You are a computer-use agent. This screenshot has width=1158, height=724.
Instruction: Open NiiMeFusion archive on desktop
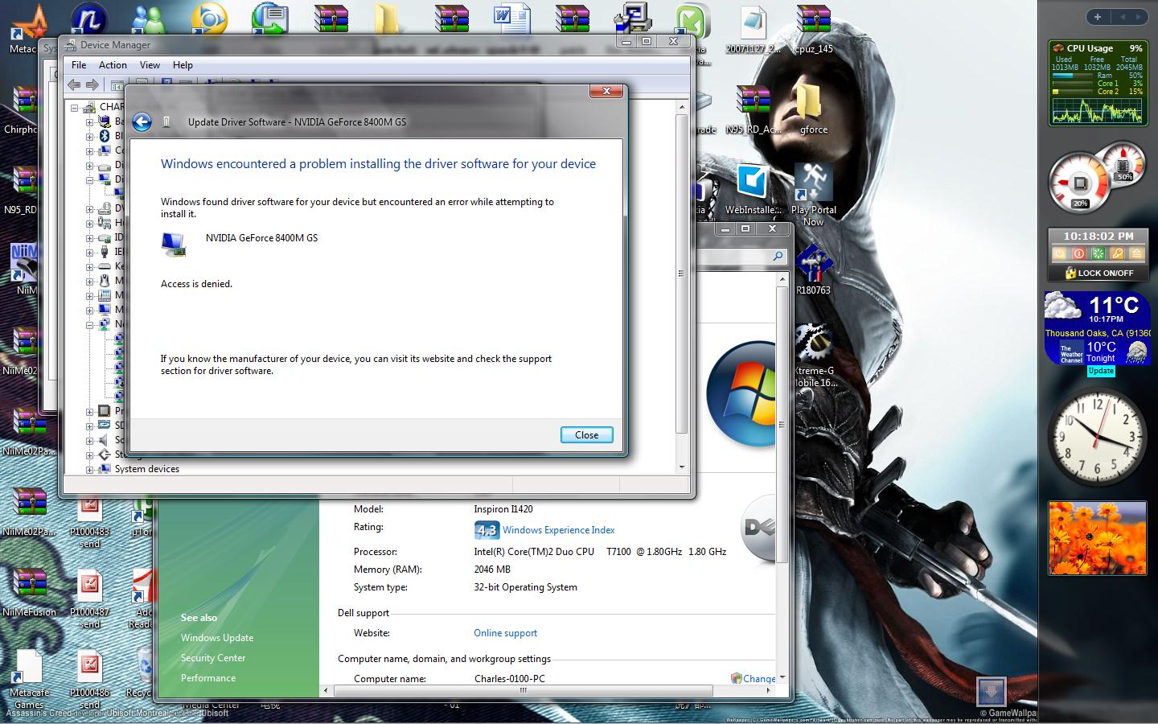coord(29,592)
